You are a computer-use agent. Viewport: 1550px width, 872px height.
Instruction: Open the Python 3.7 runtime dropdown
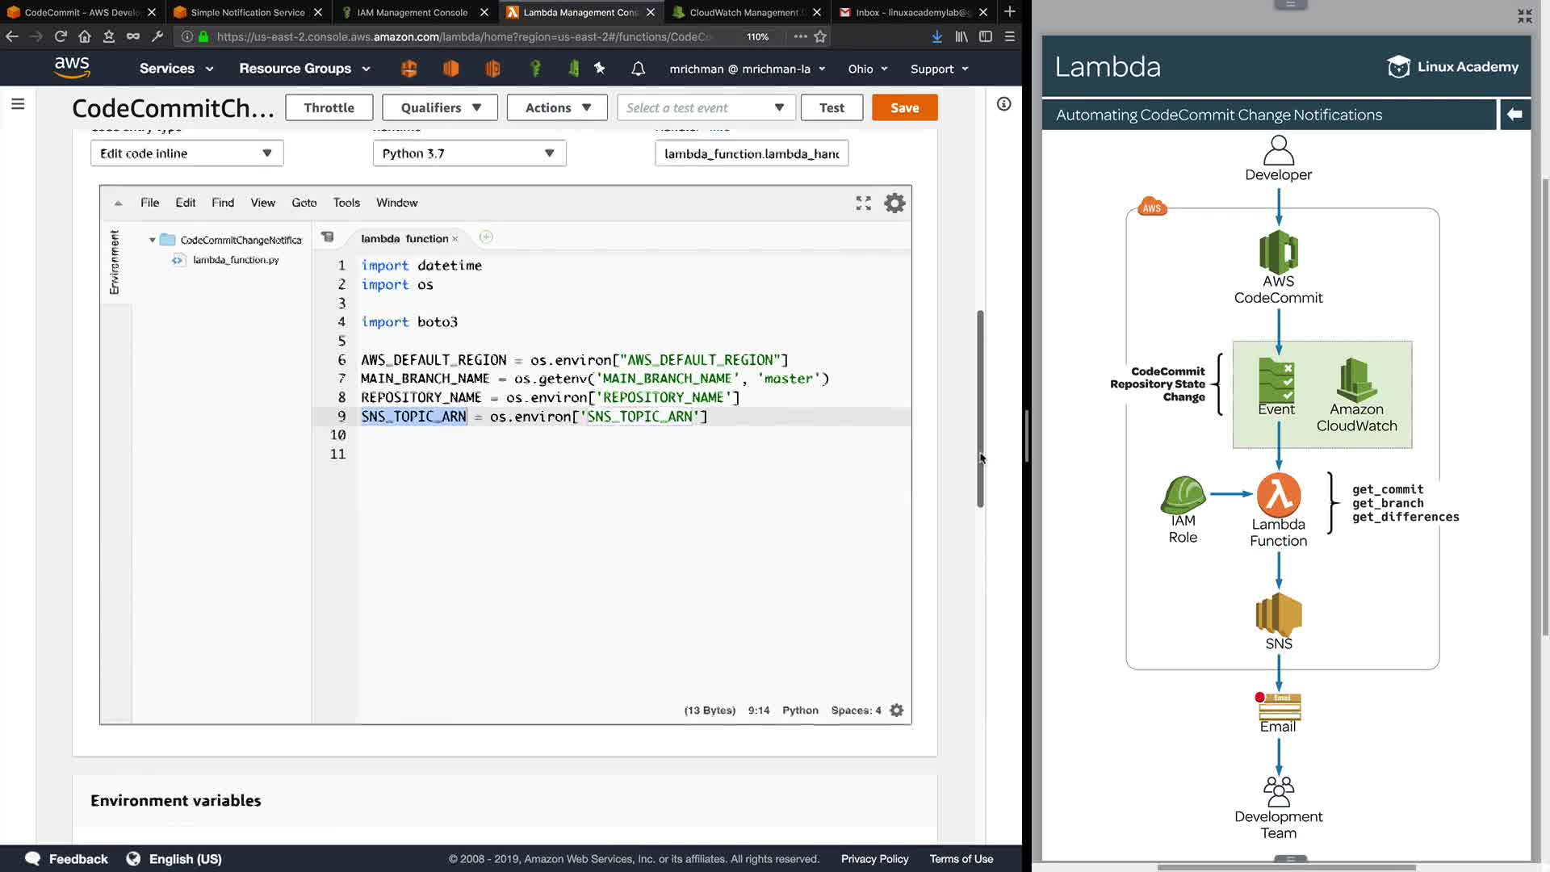pos(469,153)
